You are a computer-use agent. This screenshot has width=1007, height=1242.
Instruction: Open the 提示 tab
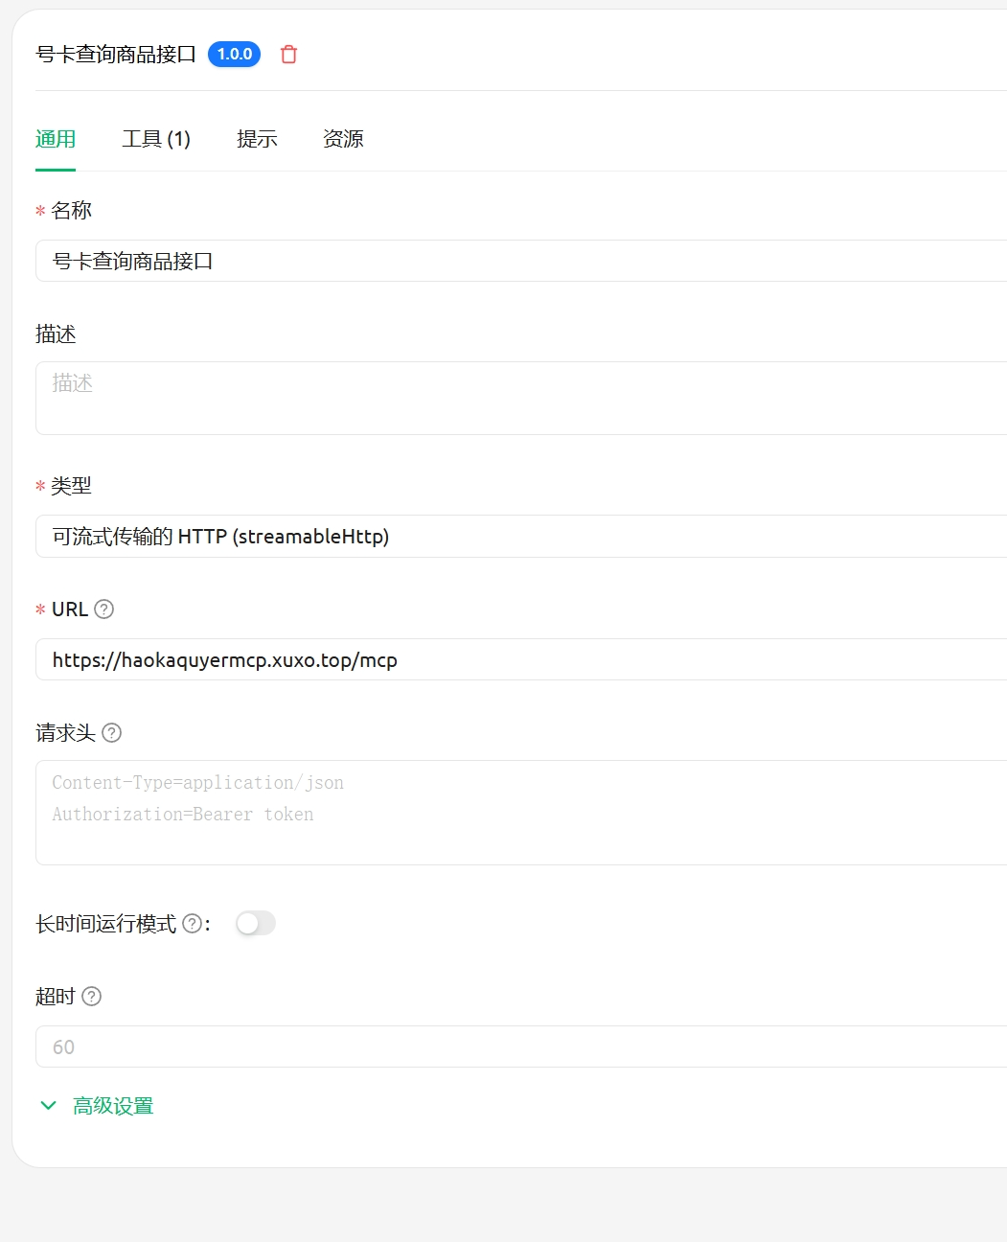(257, 139)
